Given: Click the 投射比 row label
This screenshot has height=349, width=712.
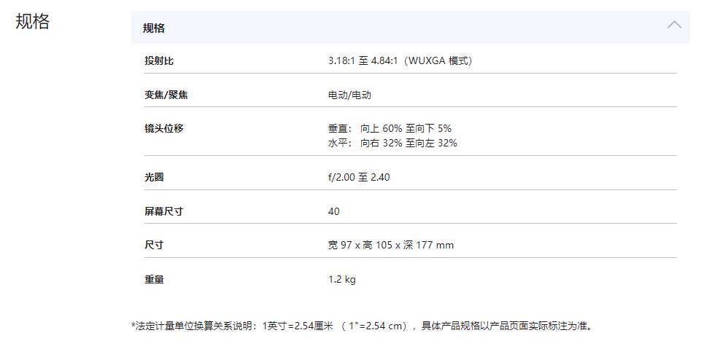Looking at the screenshot, I should click(159, 61).
